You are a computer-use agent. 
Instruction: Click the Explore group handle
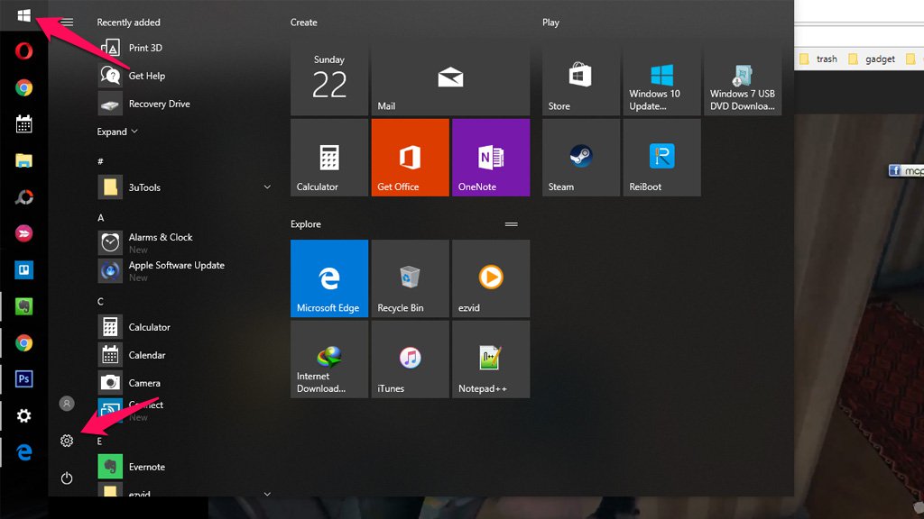(x=511, y=224)
